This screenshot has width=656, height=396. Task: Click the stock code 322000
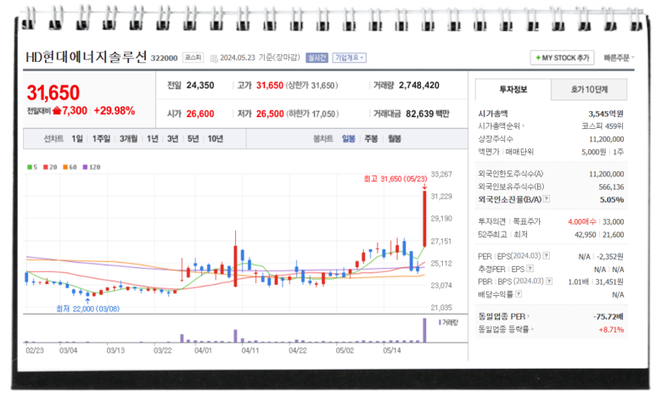tap(164, 59)
